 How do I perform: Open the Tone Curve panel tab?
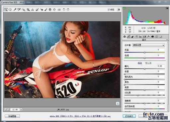128,36
